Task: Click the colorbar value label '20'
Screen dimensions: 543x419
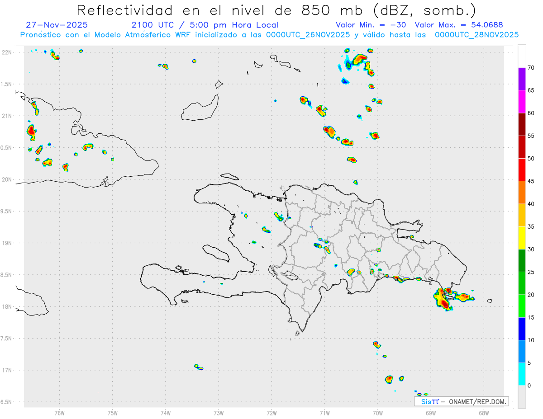Action: pyautogui.click(x=531, y=295)
